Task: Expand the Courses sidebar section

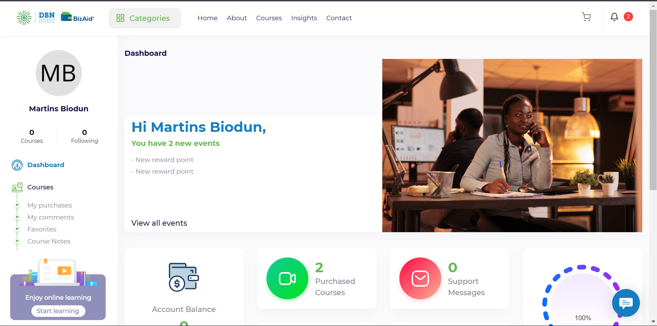Action: (x=40, y=187)
